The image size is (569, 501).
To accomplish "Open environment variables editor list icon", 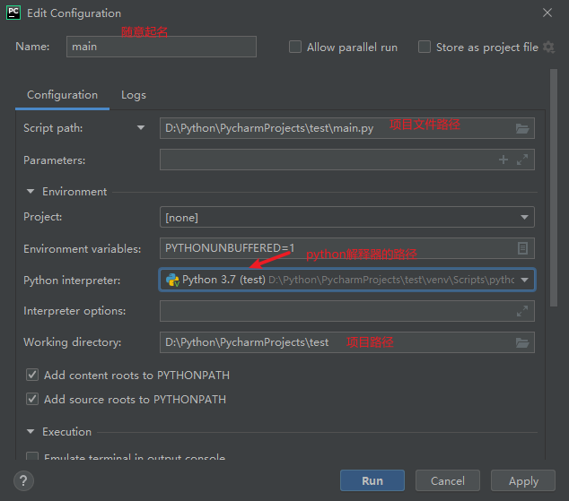I will (522, 248).
